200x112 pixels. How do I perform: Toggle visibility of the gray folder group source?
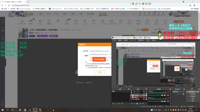144,95
